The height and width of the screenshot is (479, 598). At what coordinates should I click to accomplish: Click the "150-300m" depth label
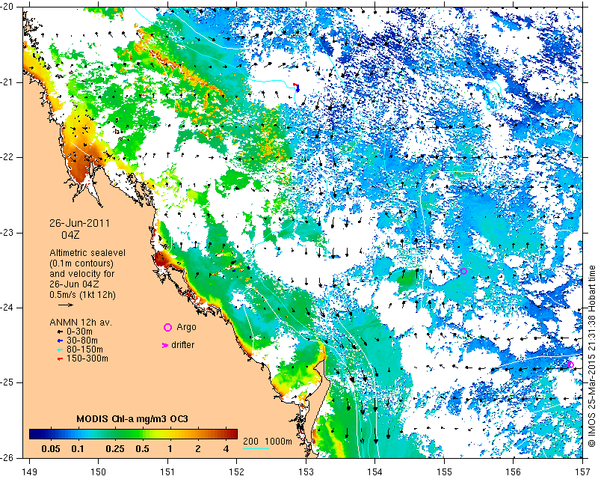click(x=87, y=359)
